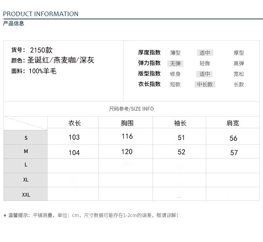Image resolution: width=263 pixels, height=242 pixels.
Task: Select 宽松 in the 版型指数 row
Action: [238, 74]
